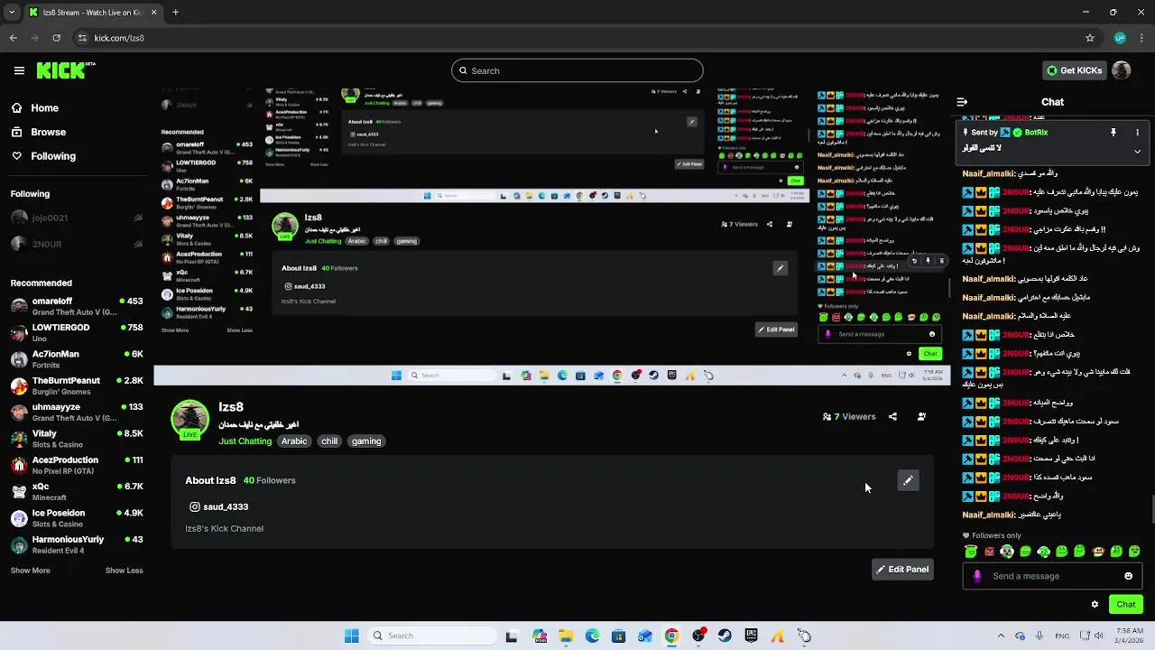Open emoji picker in the message box
This screenshot has width=1155, height=650.
(1128, 576)
